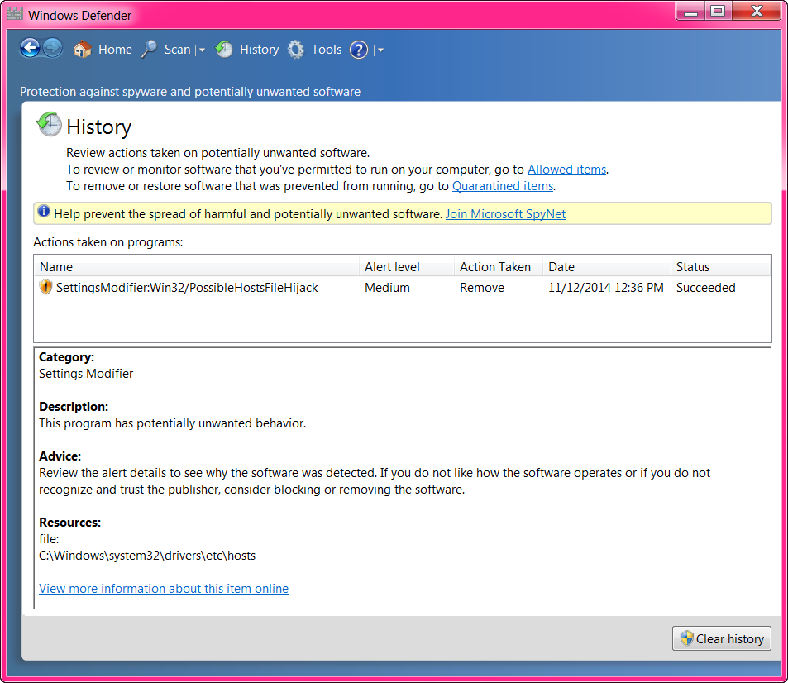
Task: Minimize the Windows Defender window
Action: (690, 12)
